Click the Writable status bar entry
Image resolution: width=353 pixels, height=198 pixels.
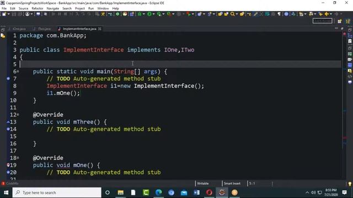tap(203, 183)
